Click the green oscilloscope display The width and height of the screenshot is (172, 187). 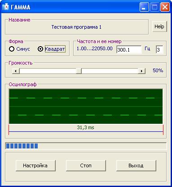click(86, 106)
